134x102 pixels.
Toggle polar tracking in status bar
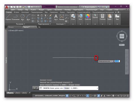(x=78, y=96)
